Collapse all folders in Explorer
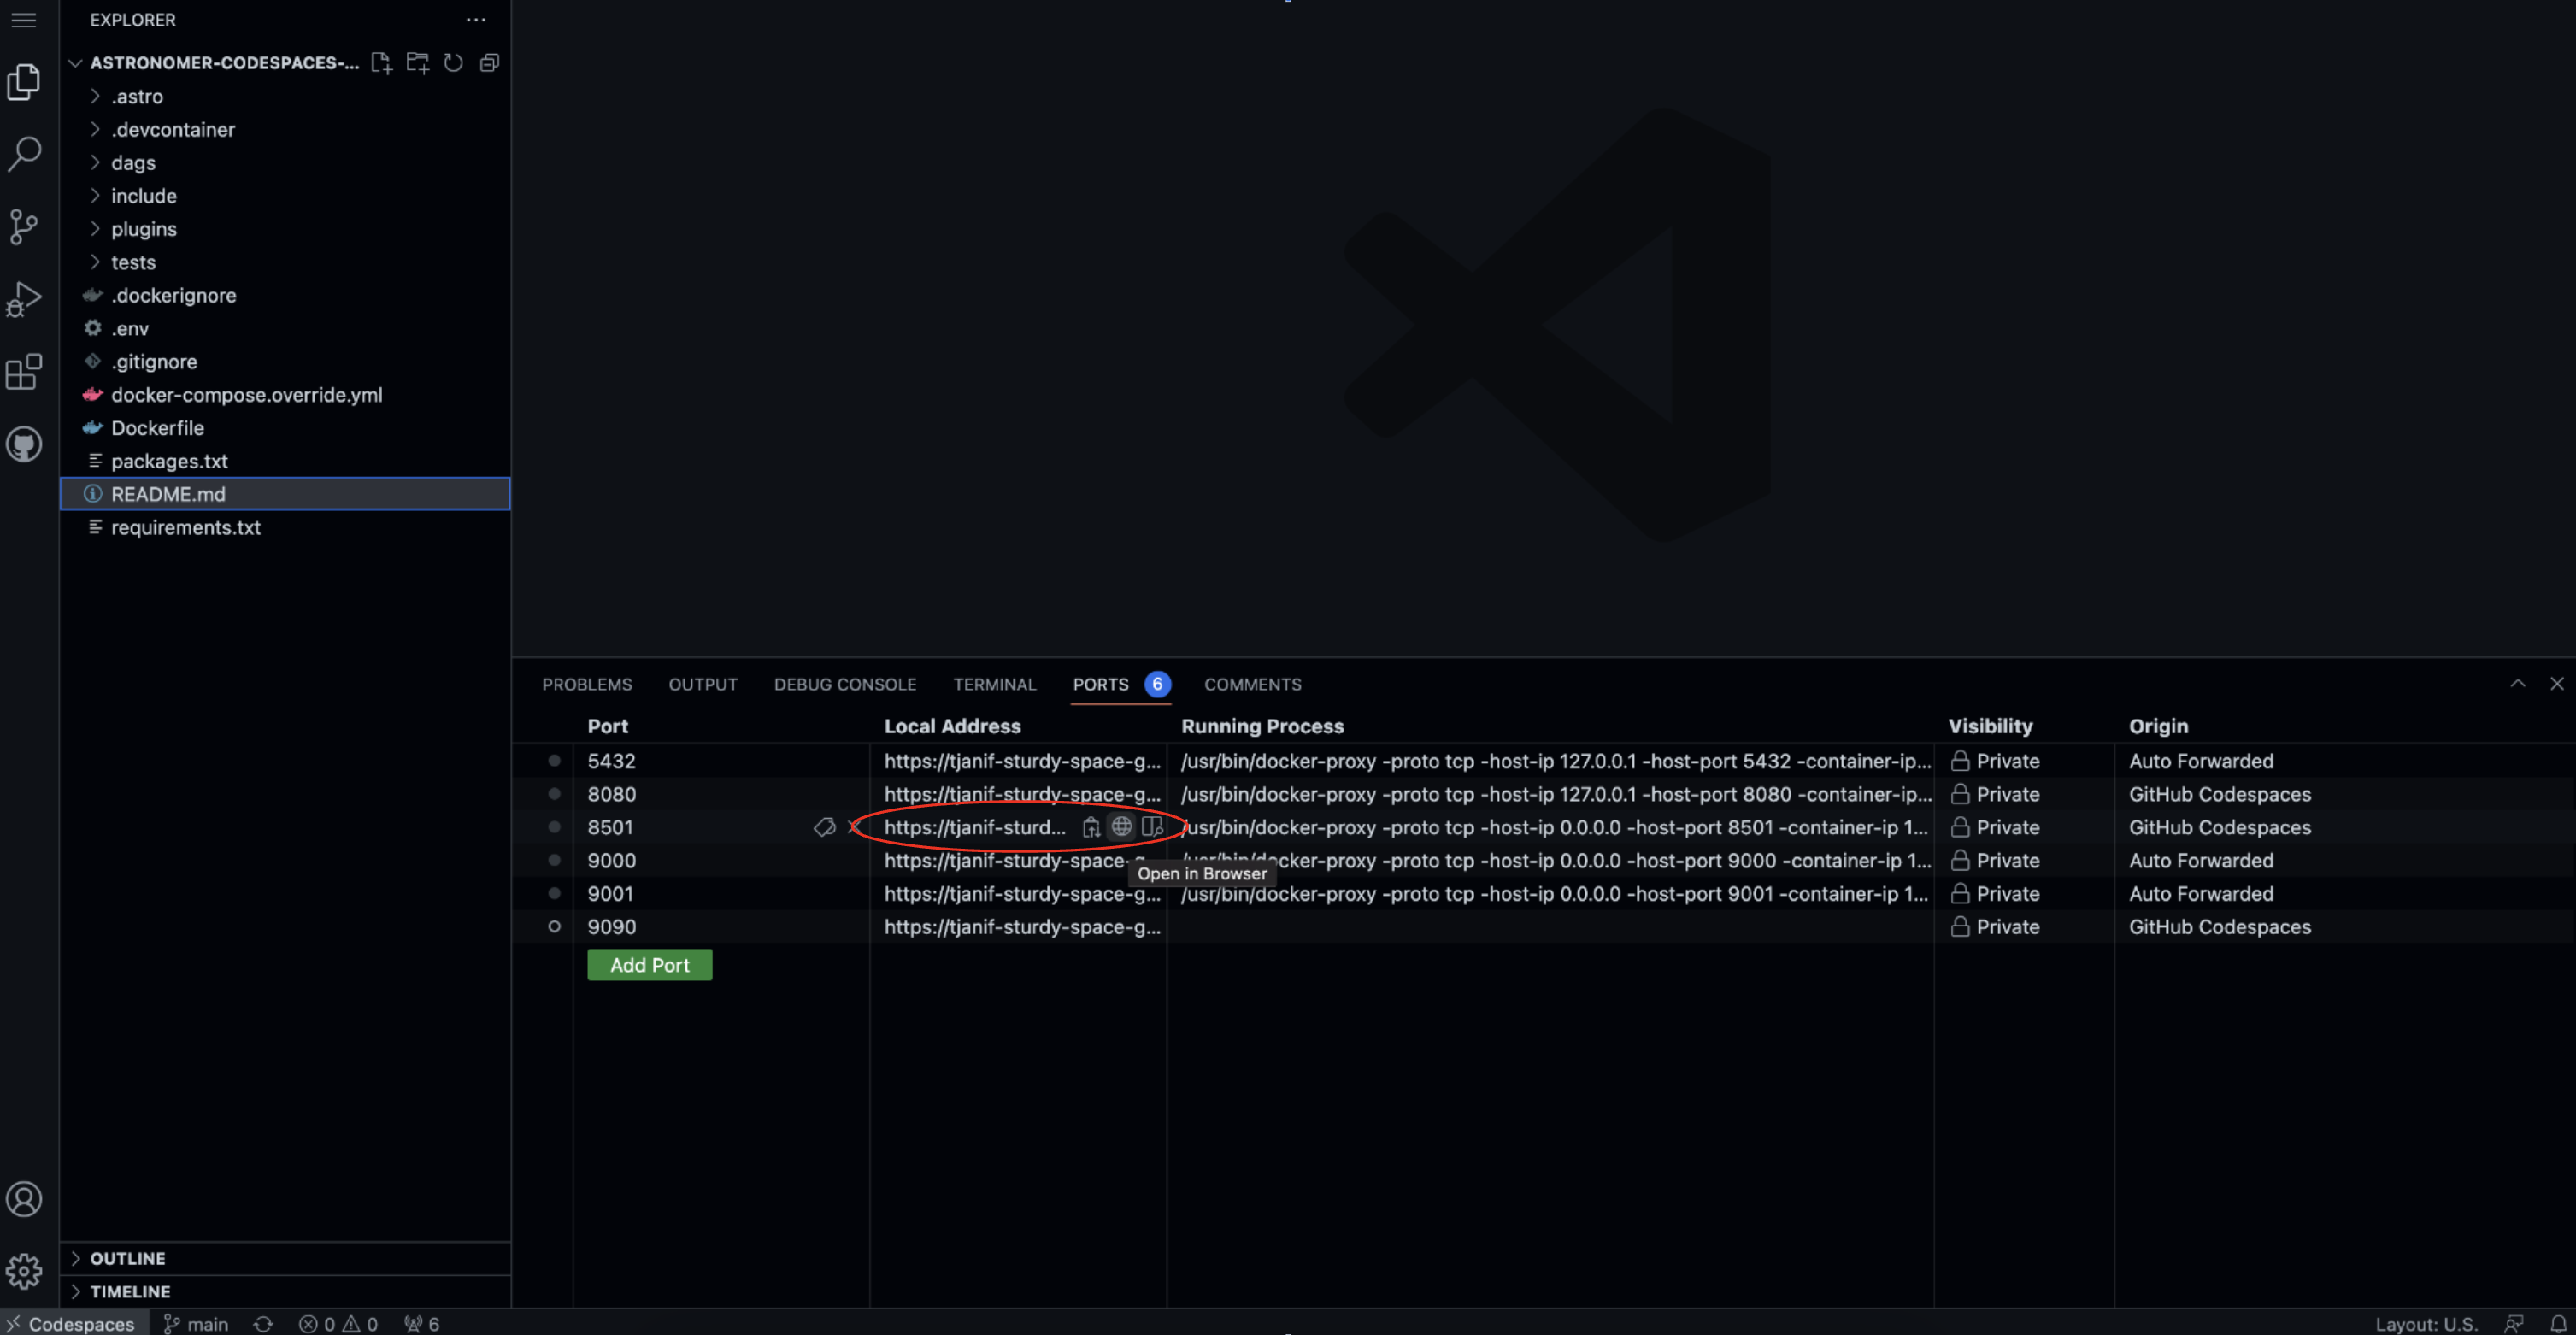This screenshot has height=1335, width=2576. tap(489, 63)
